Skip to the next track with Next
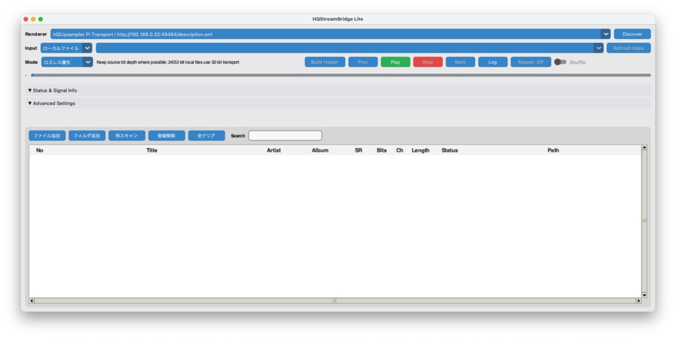 (x=460, y=62)
